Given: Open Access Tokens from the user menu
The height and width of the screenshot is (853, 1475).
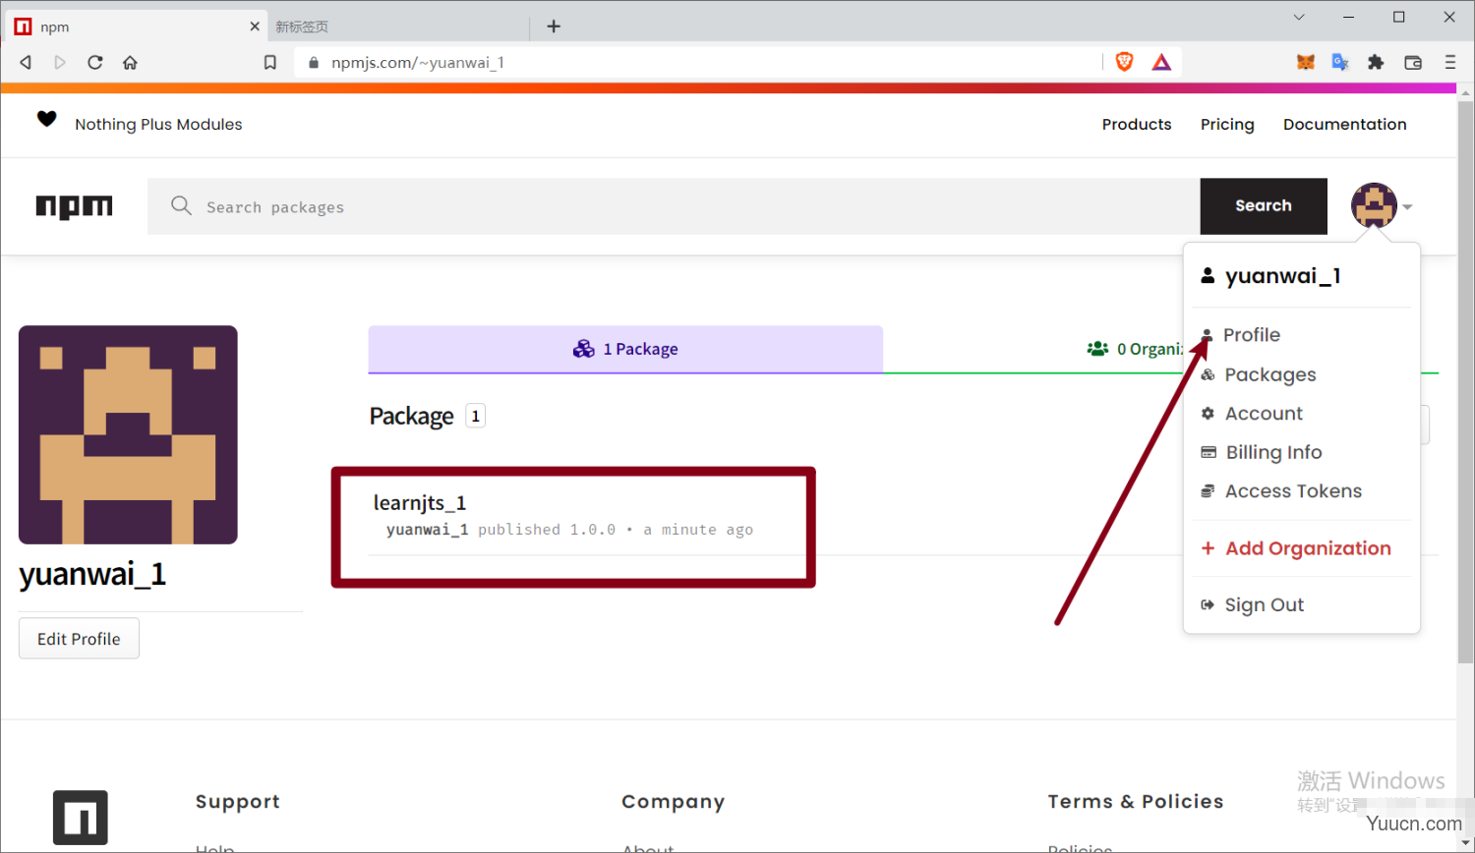Looking at the screenshot, I should coord(1293,491).
